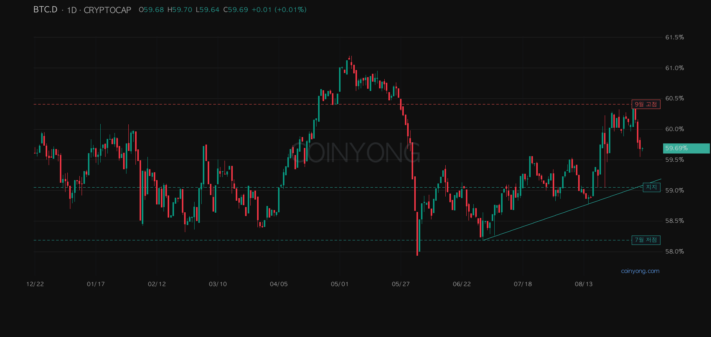Click the close value C59.69
This screenshot has height=337, width=711.
pyautogui.click(x=236, y=10)
